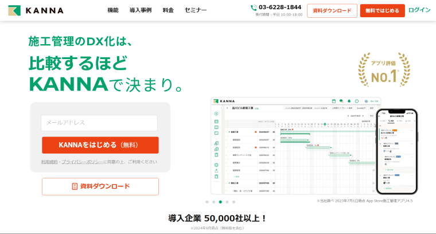This screenshot has width=436, height=234.
Task: Click the phone icon beside 03-6228-1844
Action: pyautogui.click(x=254, y=7)
